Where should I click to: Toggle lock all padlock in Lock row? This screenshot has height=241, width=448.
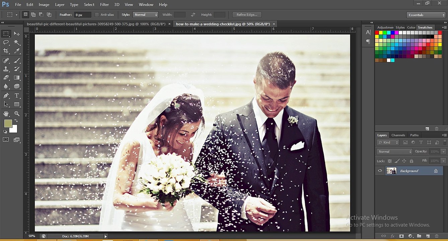coord(412,161)
